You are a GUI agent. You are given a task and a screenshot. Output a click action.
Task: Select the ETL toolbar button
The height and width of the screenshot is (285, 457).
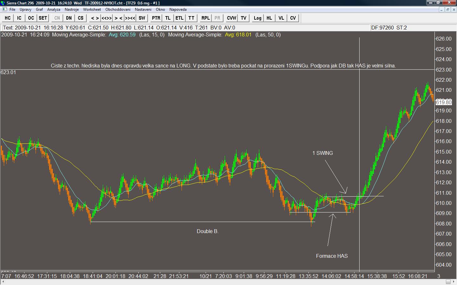point(180,18)
